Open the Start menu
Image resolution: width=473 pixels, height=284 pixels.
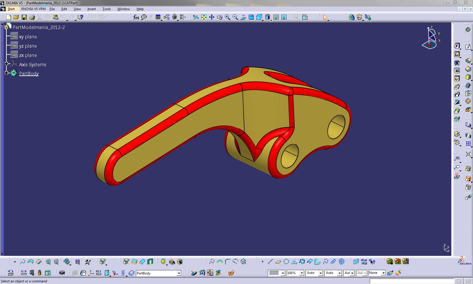point(11,9)
